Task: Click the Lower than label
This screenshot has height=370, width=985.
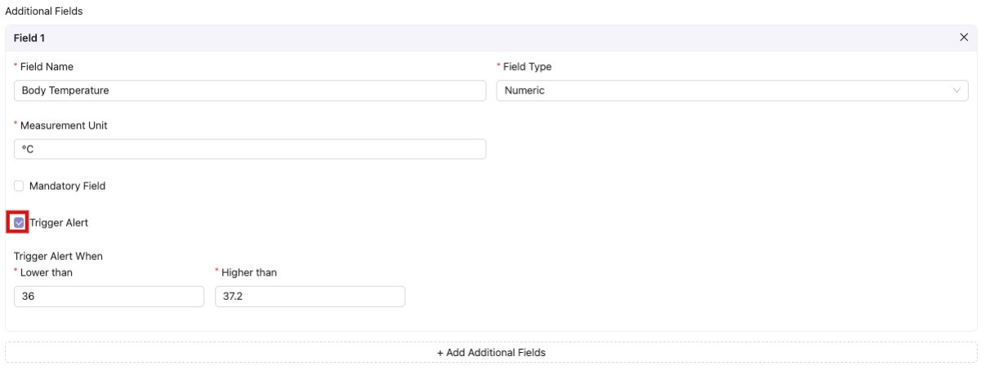Action: (x=47, y=272)
